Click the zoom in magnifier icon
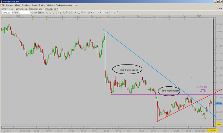Screen dimensions: 223x133 pos(46,12)
